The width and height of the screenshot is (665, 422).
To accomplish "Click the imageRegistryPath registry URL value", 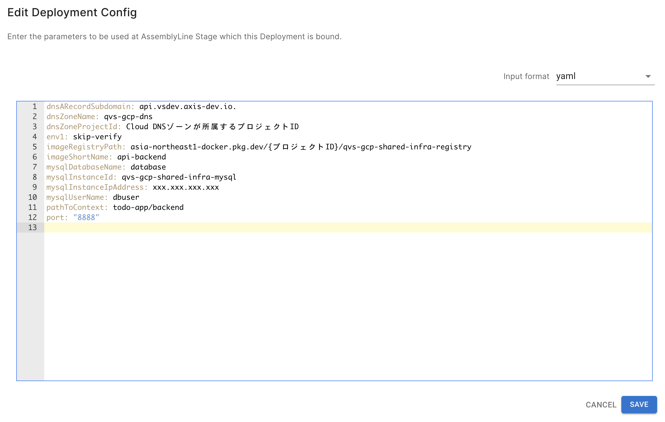I will pos(301,147).
